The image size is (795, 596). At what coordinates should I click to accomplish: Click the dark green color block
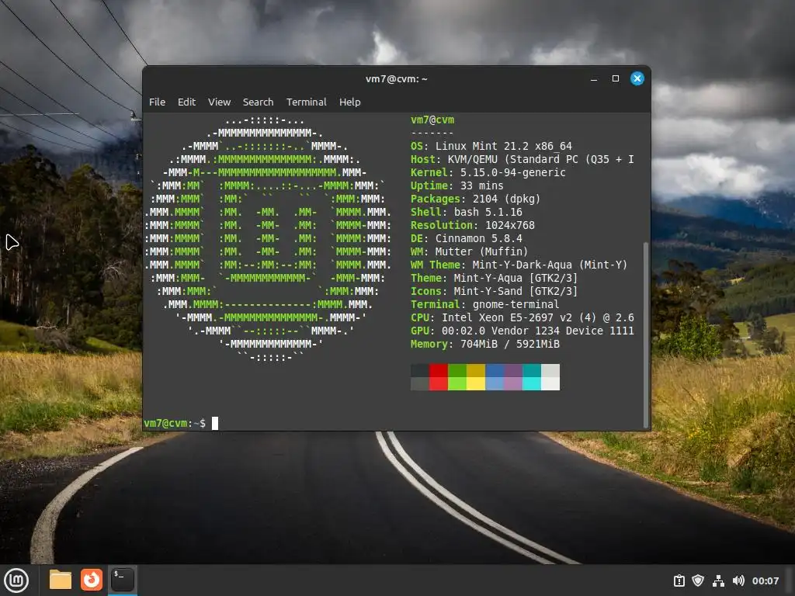pos(457,370)
